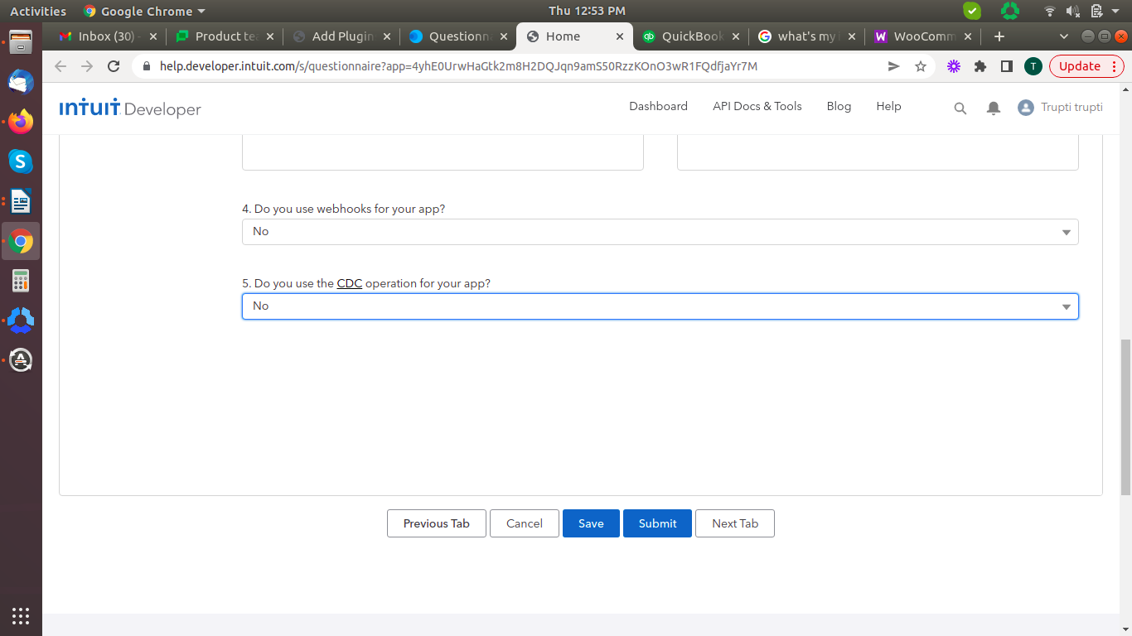Open Firefox from the Ubuntu dock

coord(21,123)
